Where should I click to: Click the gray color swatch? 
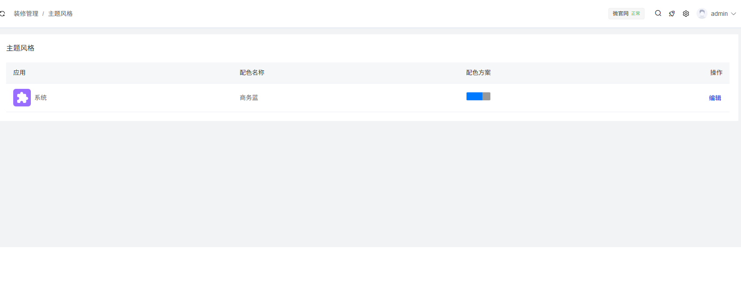[486, 96]
